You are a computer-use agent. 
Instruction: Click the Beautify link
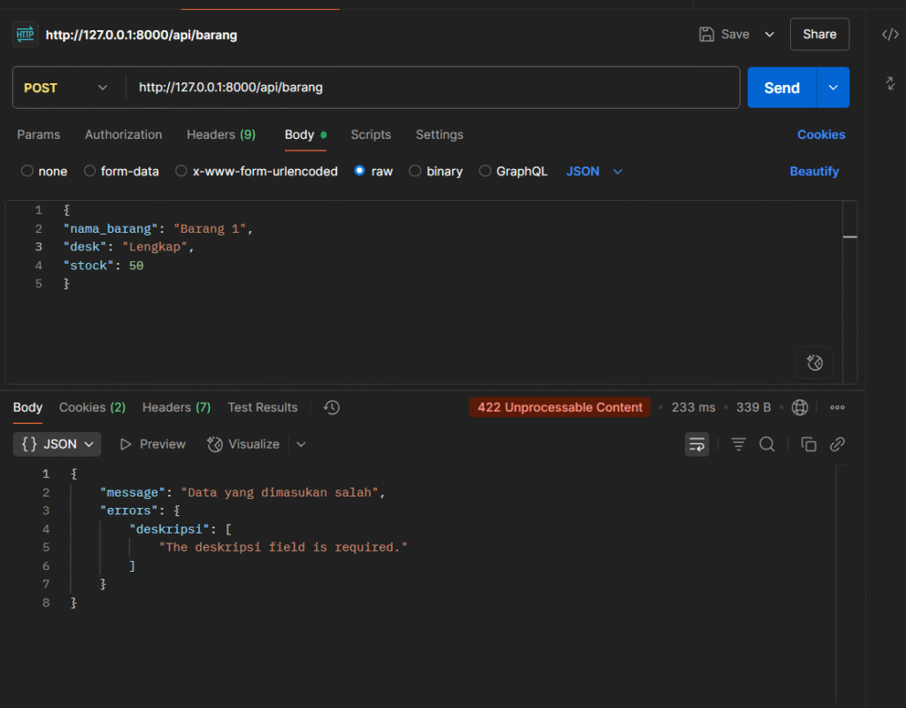[x=814, y=172]
